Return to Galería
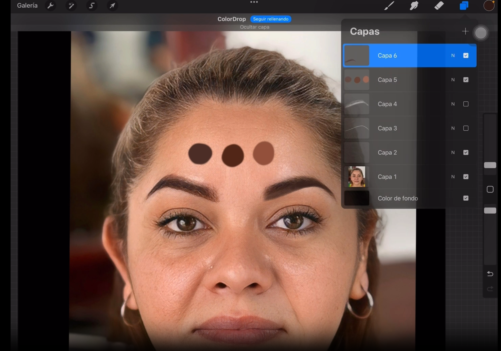This screenshot has width=501, height=351. (x=27, y=5)
